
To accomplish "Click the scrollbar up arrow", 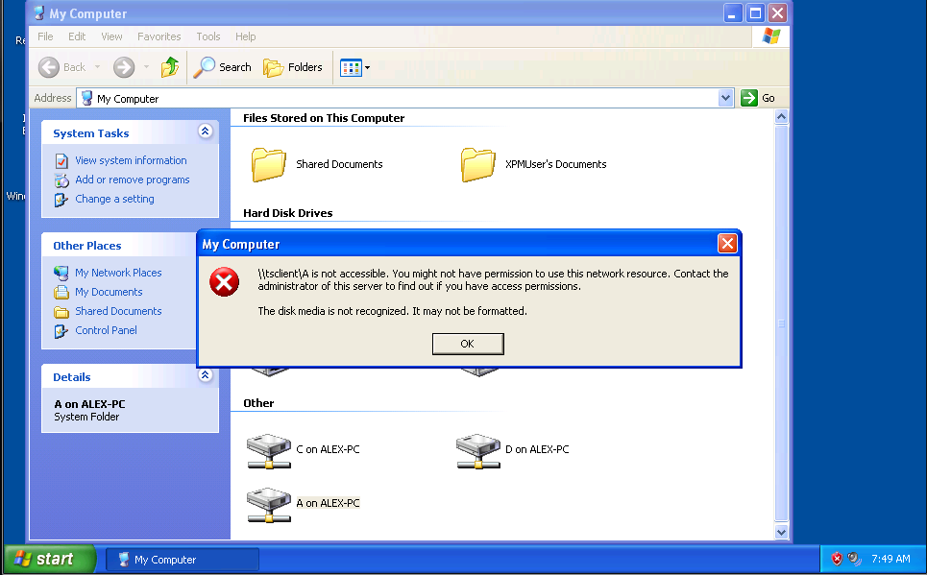I will [781, 117].
